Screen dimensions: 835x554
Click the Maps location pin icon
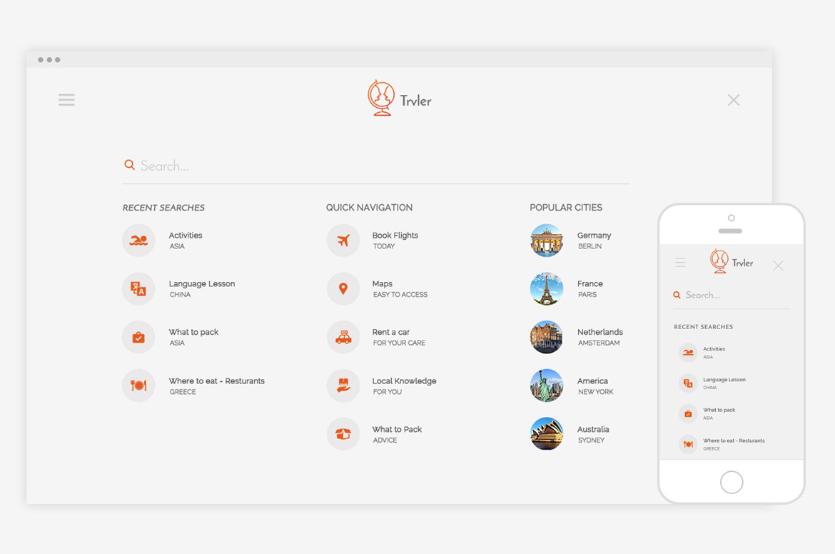[343, 289]
